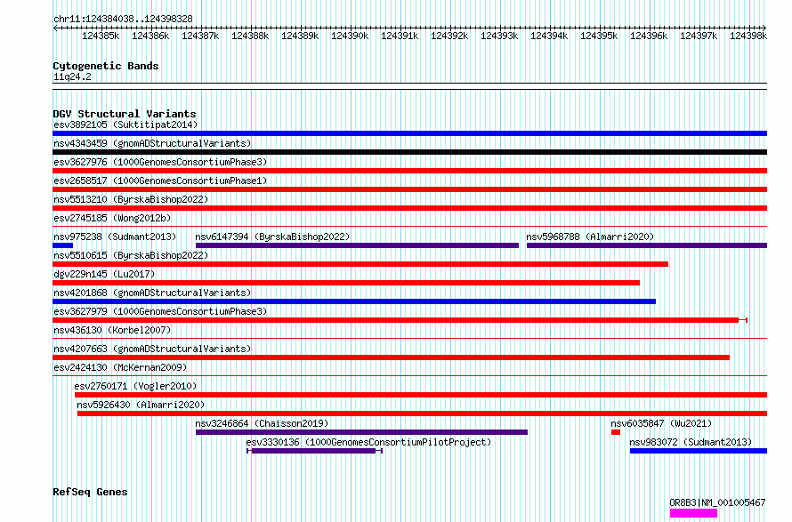
Task: Open nsv983072 (Sudmant2013) label
Action: [x=691, y=442]
